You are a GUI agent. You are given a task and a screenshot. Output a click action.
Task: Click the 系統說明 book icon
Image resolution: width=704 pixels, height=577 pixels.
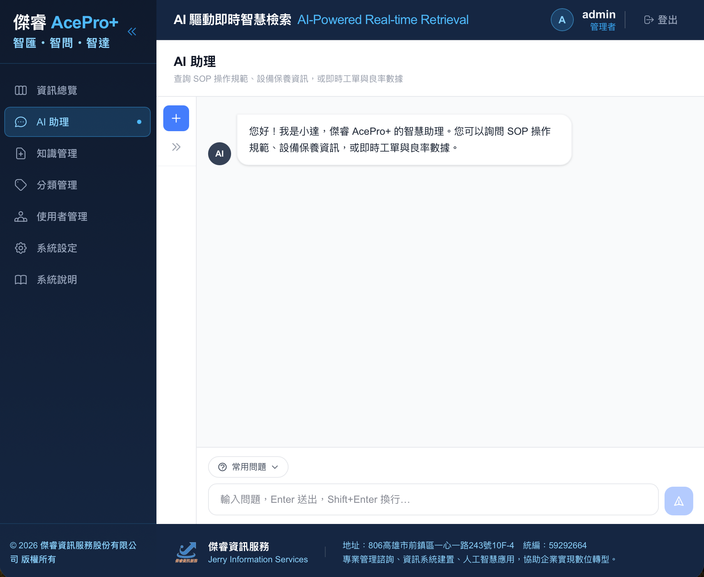click(21, 280)
